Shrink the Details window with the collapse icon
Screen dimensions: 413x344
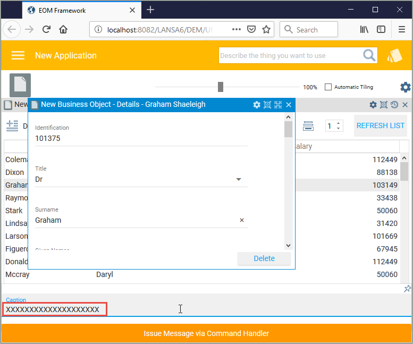[267, 105]
